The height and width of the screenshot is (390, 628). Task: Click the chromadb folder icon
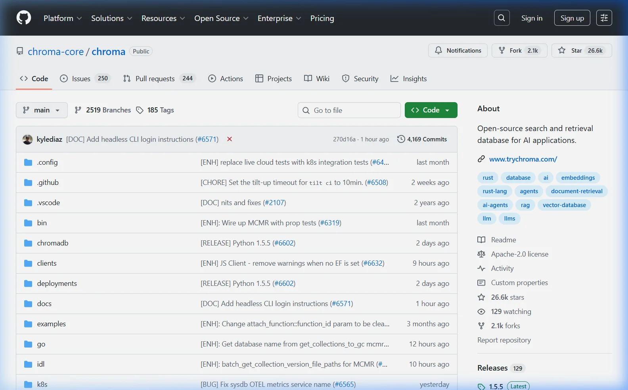coord(28,243)
